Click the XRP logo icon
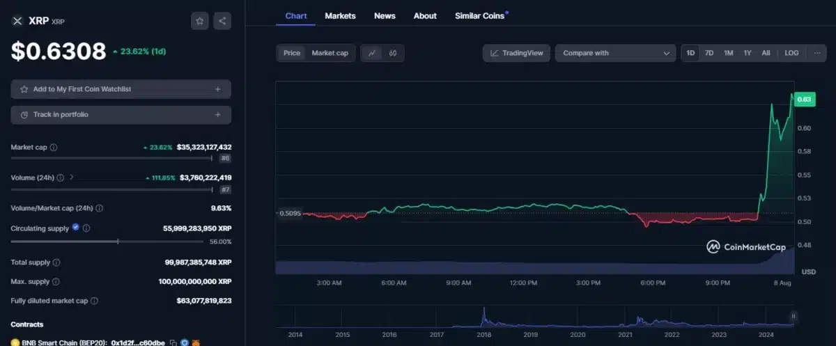The width and height of the screenshot is (836, 346). click(x=17, y=21)
